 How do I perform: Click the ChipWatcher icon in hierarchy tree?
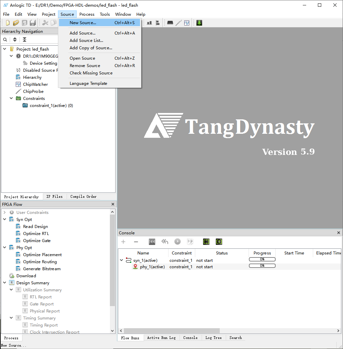click(x=18, y=84)
